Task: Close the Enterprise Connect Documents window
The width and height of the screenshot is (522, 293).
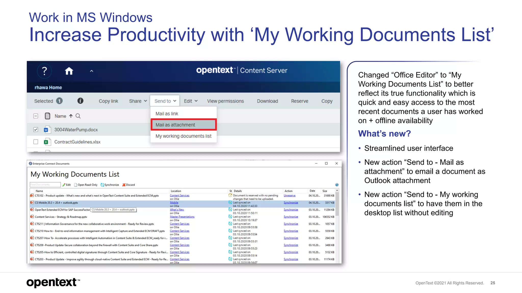Action: point(336,164)
